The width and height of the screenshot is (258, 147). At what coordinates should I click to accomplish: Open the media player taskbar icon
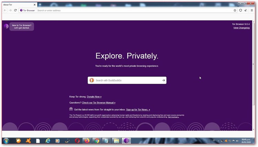(57, 141)
